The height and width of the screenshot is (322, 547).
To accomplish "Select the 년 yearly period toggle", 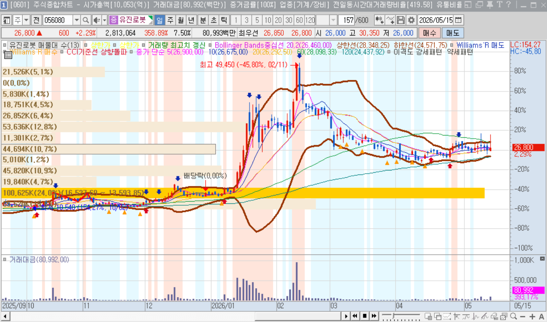I will pyautogui.click(x=191, y=20).
